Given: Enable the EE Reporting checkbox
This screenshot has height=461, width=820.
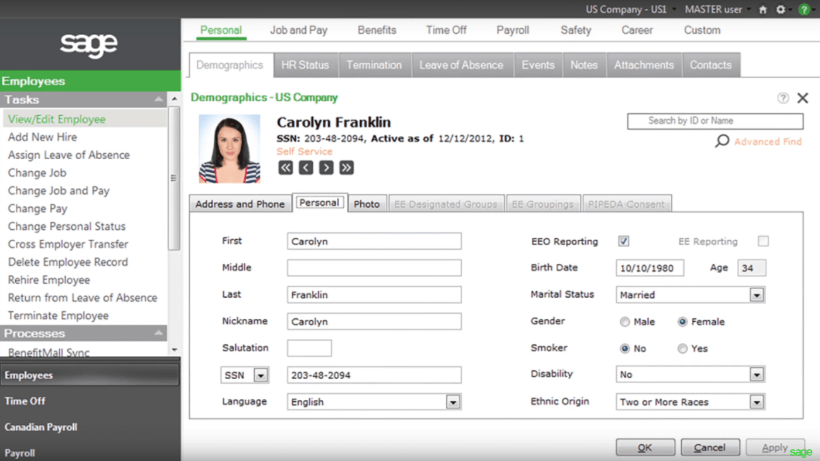Looking at the screenshot, I should coord(763,241).
